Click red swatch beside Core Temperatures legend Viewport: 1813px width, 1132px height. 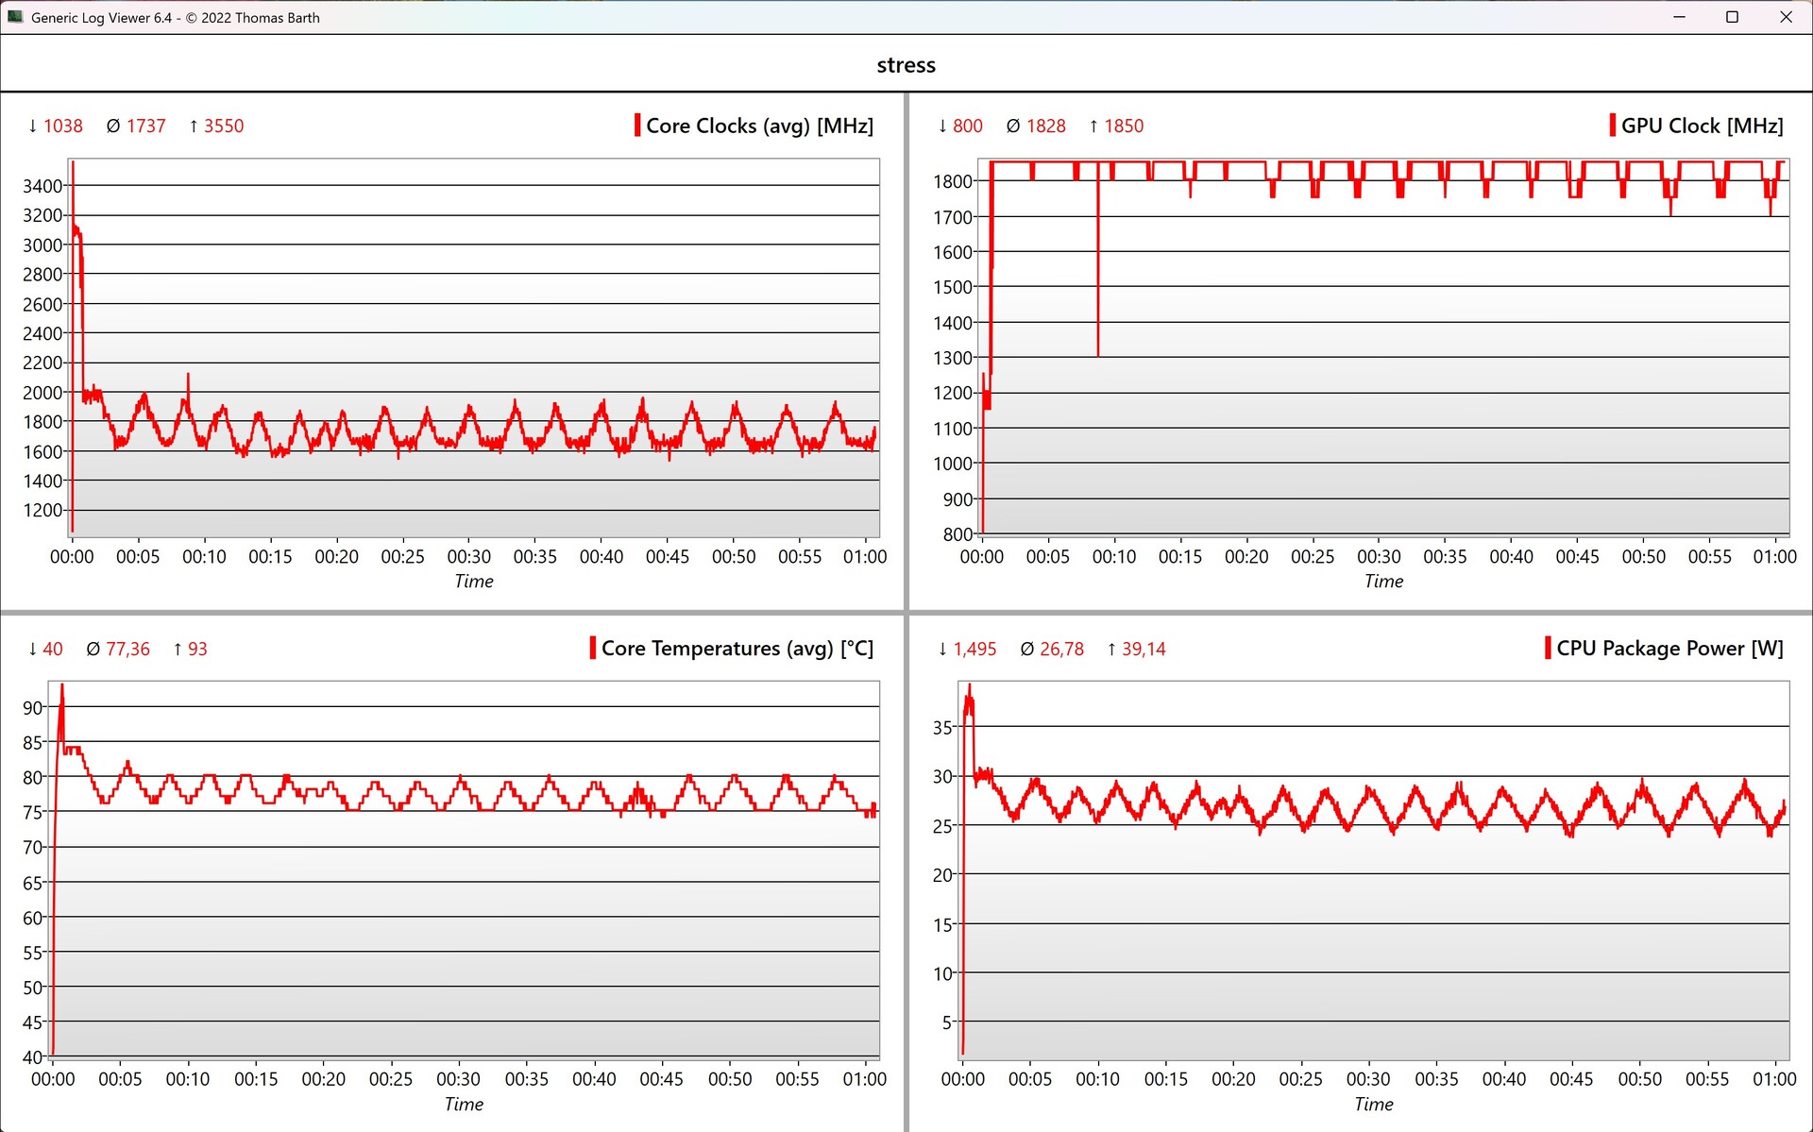[593, 648]
